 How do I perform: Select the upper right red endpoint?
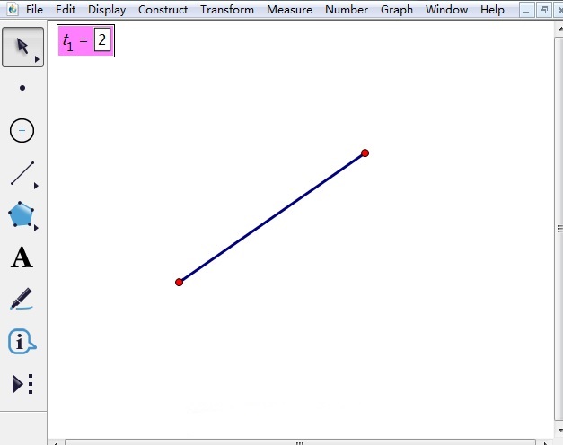point(365,153)
